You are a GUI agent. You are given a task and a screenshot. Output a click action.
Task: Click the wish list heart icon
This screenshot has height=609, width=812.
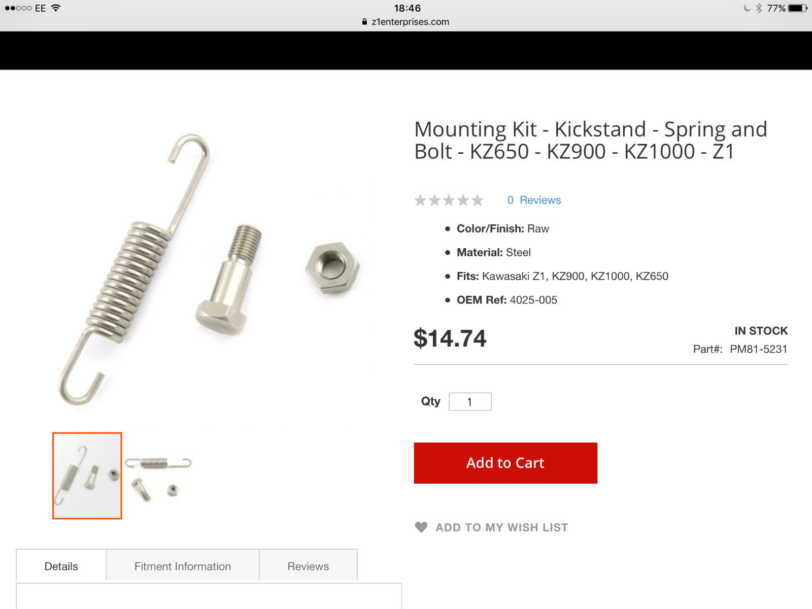pyautogui.click(x=421, y=527)
